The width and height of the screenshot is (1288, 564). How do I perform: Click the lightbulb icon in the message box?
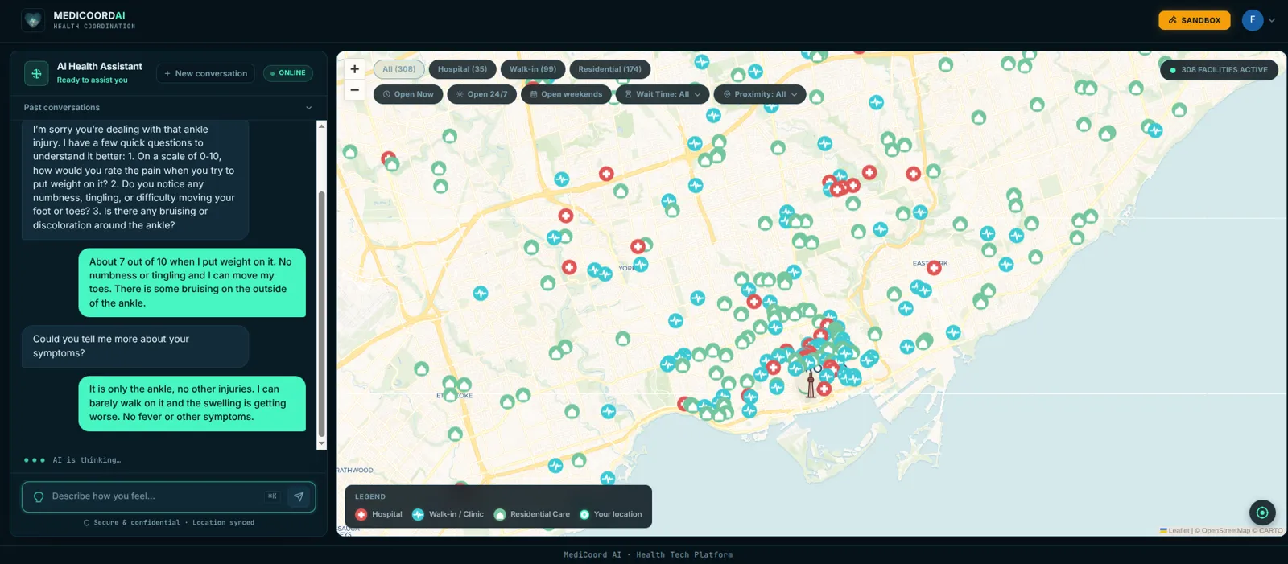point(39,497)
